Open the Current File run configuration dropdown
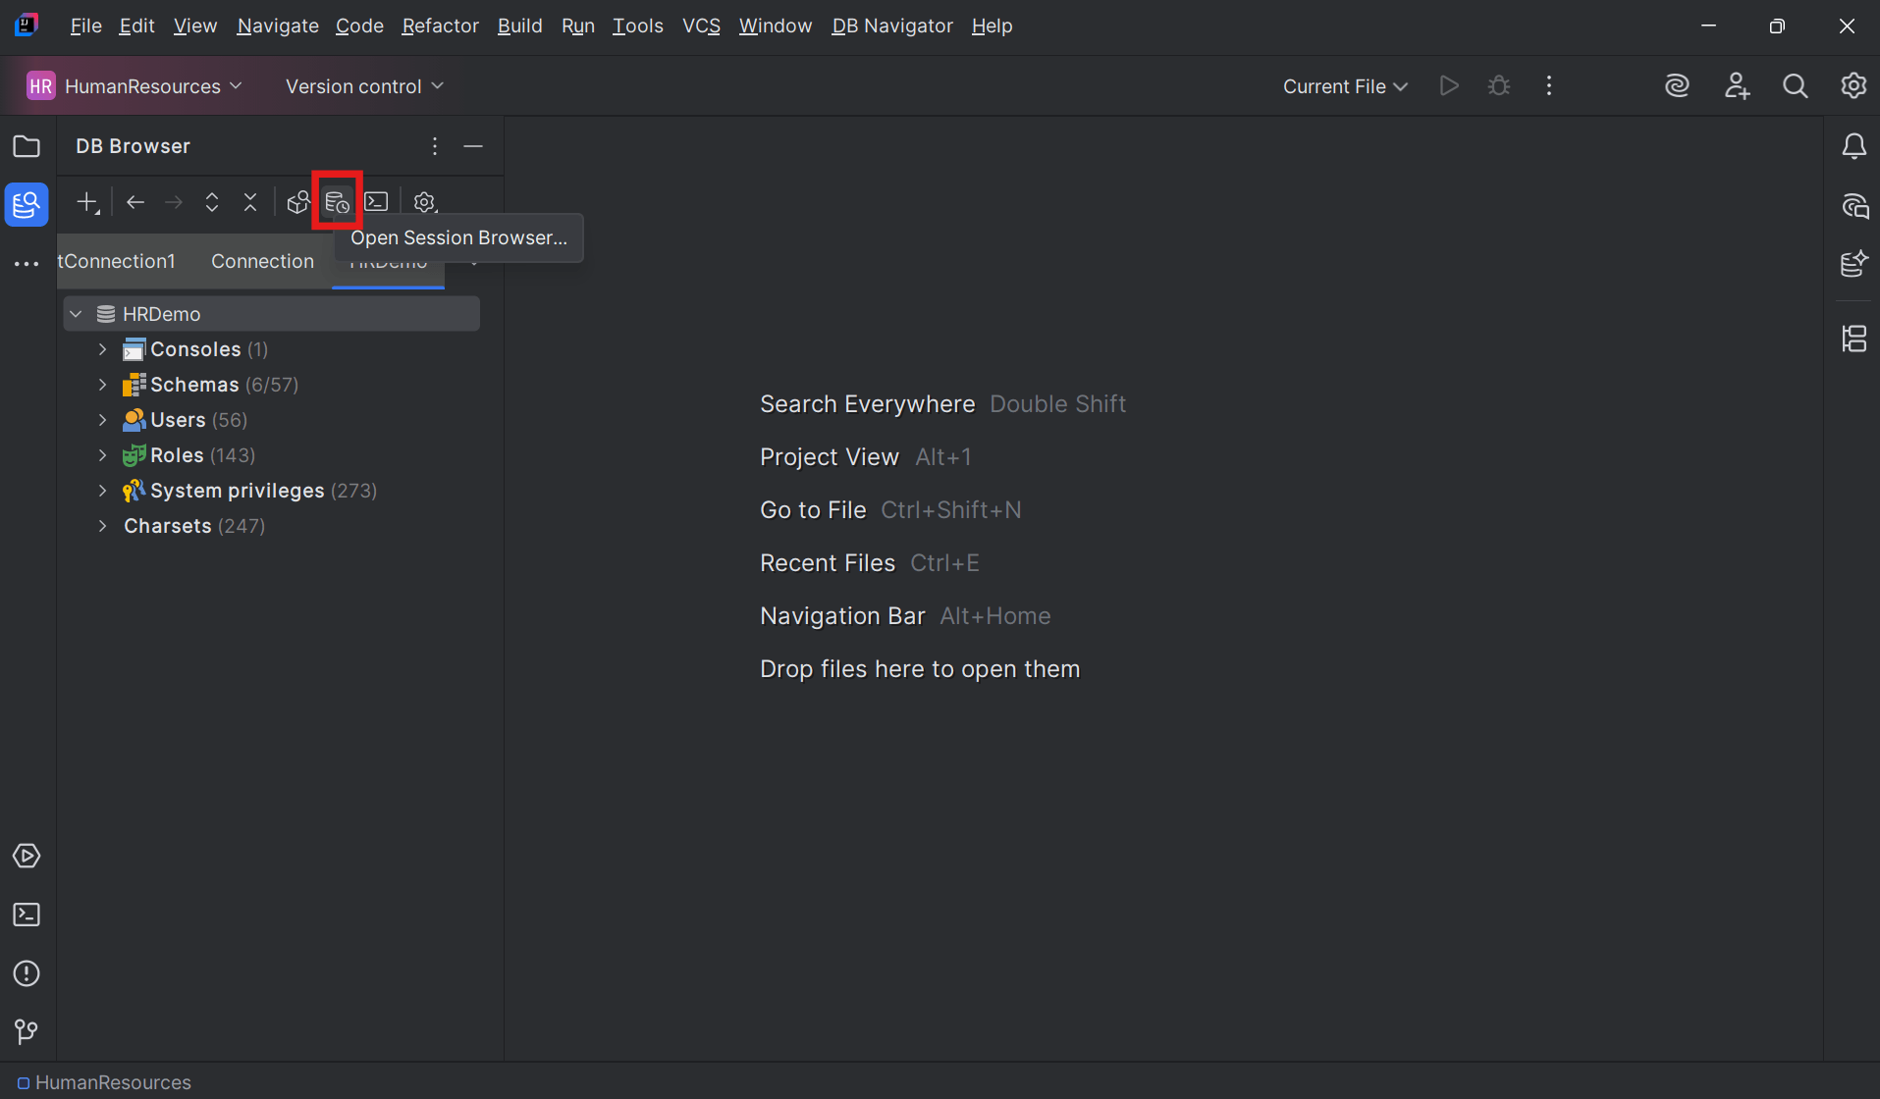1880x1099 pixels. 1345,86
